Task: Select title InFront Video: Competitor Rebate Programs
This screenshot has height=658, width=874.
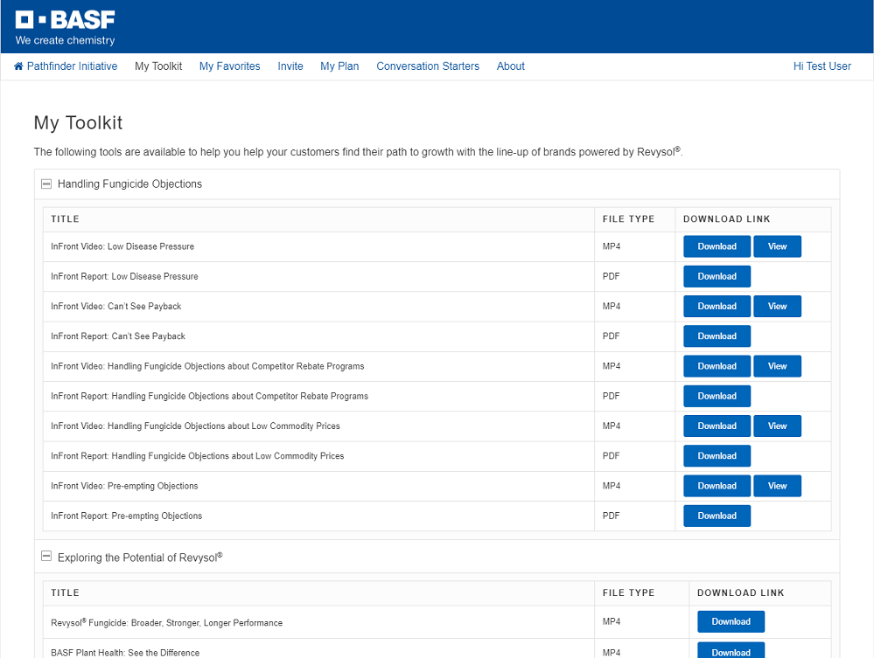Action: (x=207, y=366)
